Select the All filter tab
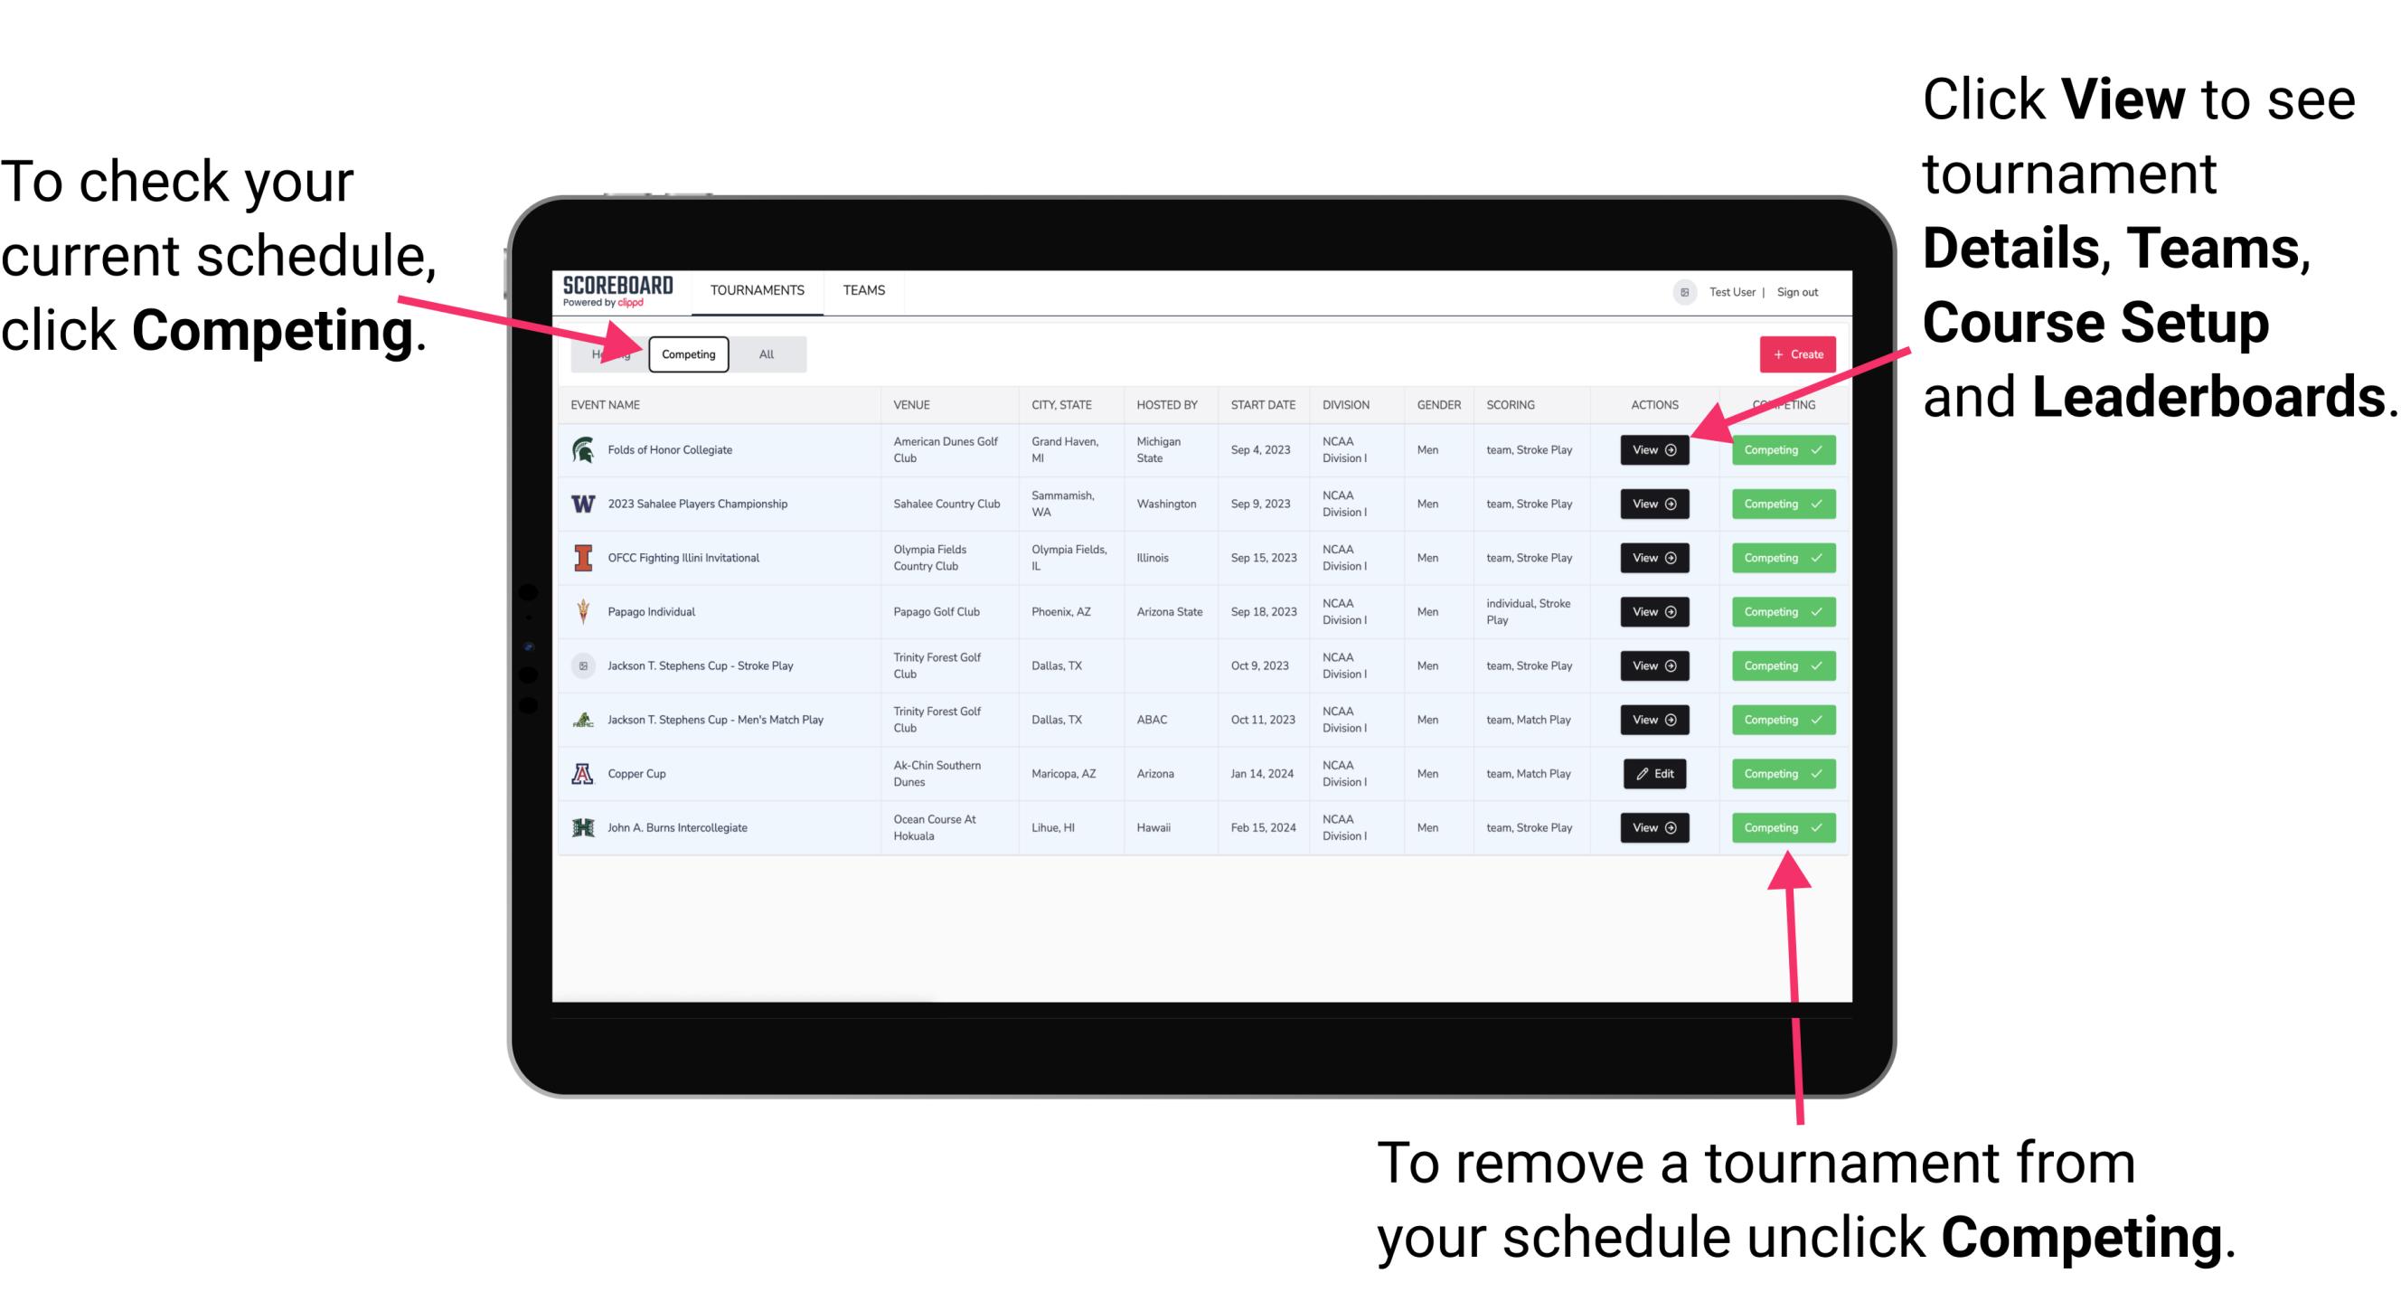Image resolution: width=2401 pixels, height=1292 pixels. click(x=765, y=354)
